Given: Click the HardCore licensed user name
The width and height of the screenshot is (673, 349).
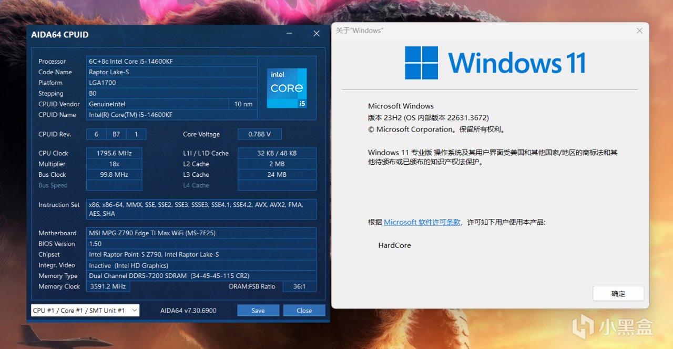Looking at the screenshot, I should pos(394,245).
